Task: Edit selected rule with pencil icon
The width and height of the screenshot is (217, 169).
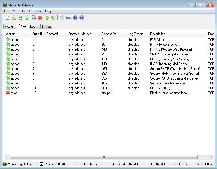Action: tap(34, 18)
